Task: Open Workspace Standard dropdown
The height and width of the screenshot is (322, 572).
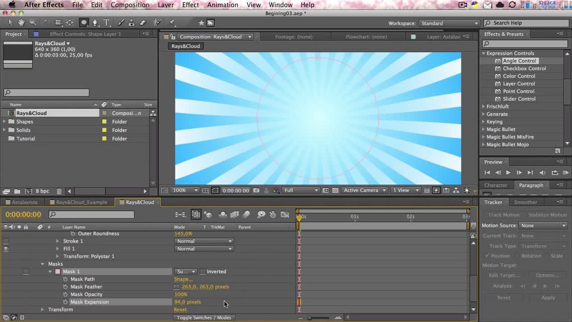Action: pyautogui.click(x=449, y=23)
